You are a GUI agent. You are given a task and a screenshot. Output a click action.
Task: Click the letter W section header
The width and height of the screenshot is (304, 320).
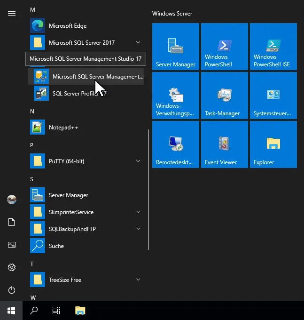tap(33, 298)
